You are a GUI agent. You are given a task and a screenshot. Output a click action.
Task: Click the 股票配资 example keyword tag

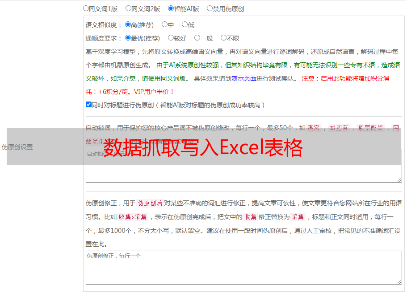coord(371,128)
